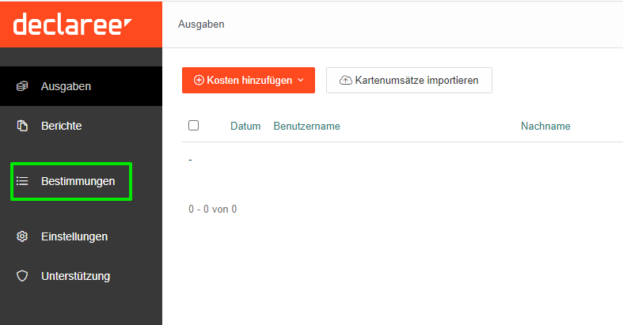Open the Unterstützung sidebar entry
The image size is (623, 325).
[x=75, y=276]
